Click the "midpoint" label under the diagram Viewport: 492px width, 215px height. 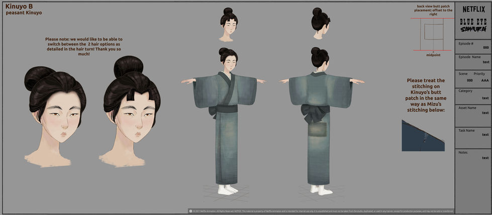[433, 55]
